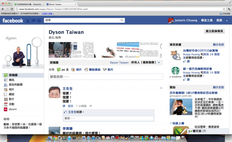Click the browser back arrow
Image resolution: width=232 pixels, height=142 pixels.
coord(3,9)
